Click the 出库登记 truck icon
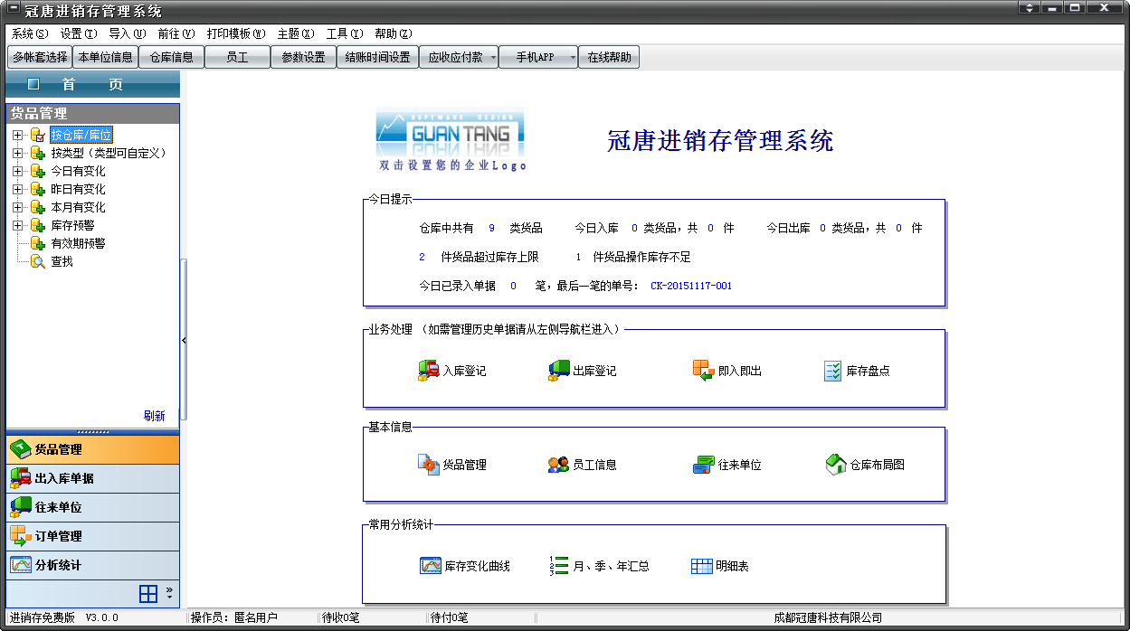 coord(559,371)
